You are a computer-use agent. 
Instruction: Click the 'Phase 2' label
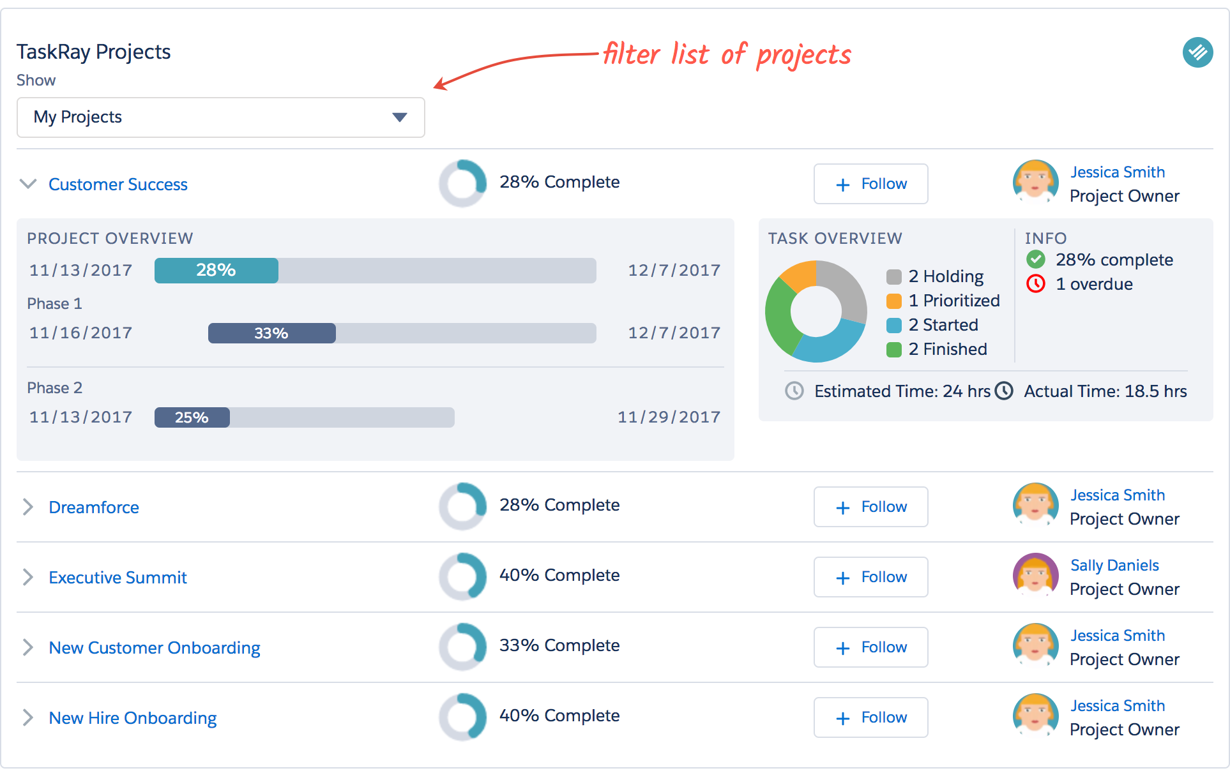[54, 388]
